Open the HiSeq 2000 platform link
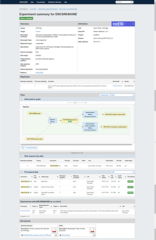 pos(39,73)
